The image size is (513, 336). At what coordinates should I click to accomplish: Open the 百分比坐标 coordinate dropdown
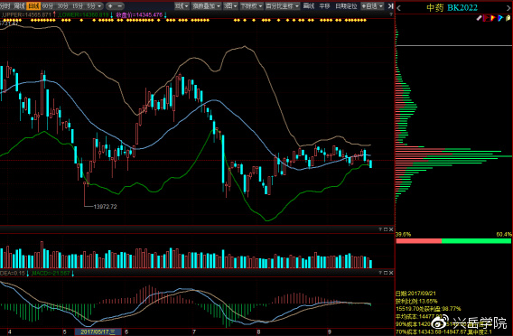coord(282,6)
